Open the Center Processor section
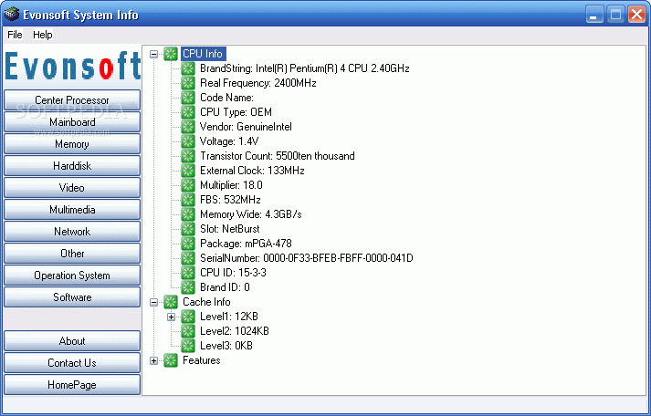 tap(72, 100)
